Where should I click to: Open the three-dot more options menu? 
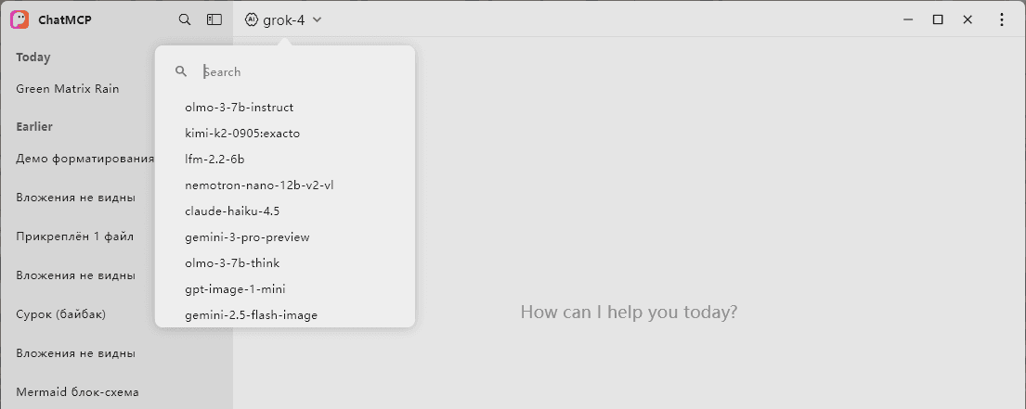click(1002, 19)
